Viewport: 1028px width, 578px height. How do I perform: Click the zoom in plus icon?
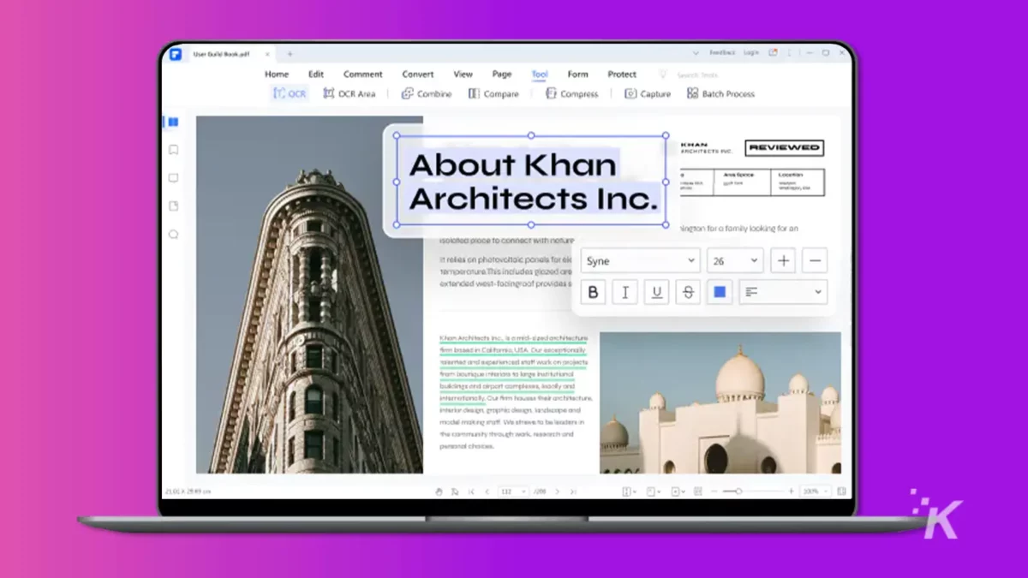[x=792, y=492]
